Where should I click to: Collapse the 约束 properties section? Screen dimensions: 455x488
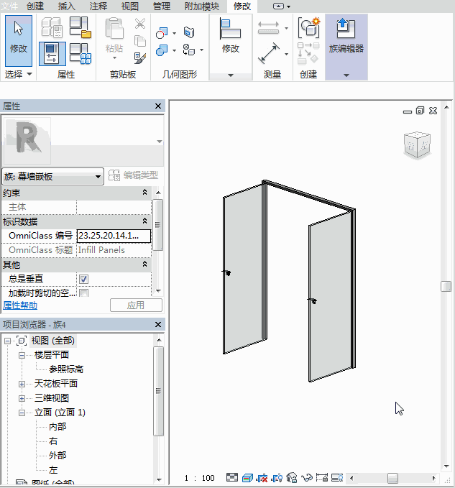(x=144, y=193)
